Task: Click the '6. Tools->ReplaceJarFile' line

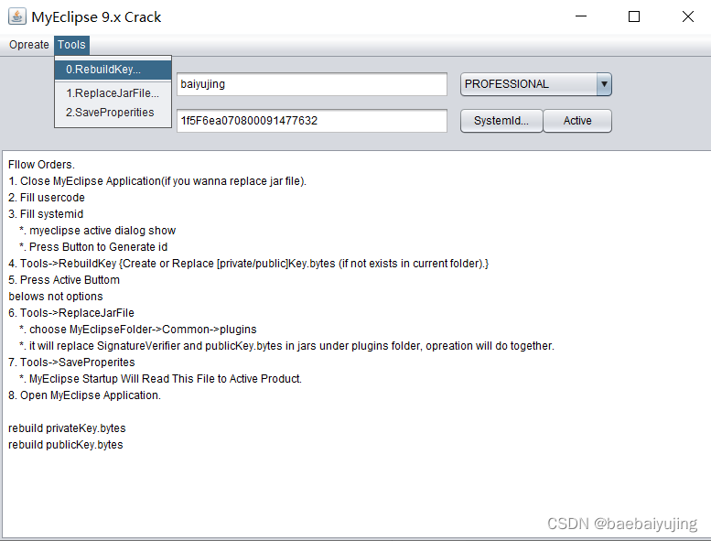Action: point(71,313)
